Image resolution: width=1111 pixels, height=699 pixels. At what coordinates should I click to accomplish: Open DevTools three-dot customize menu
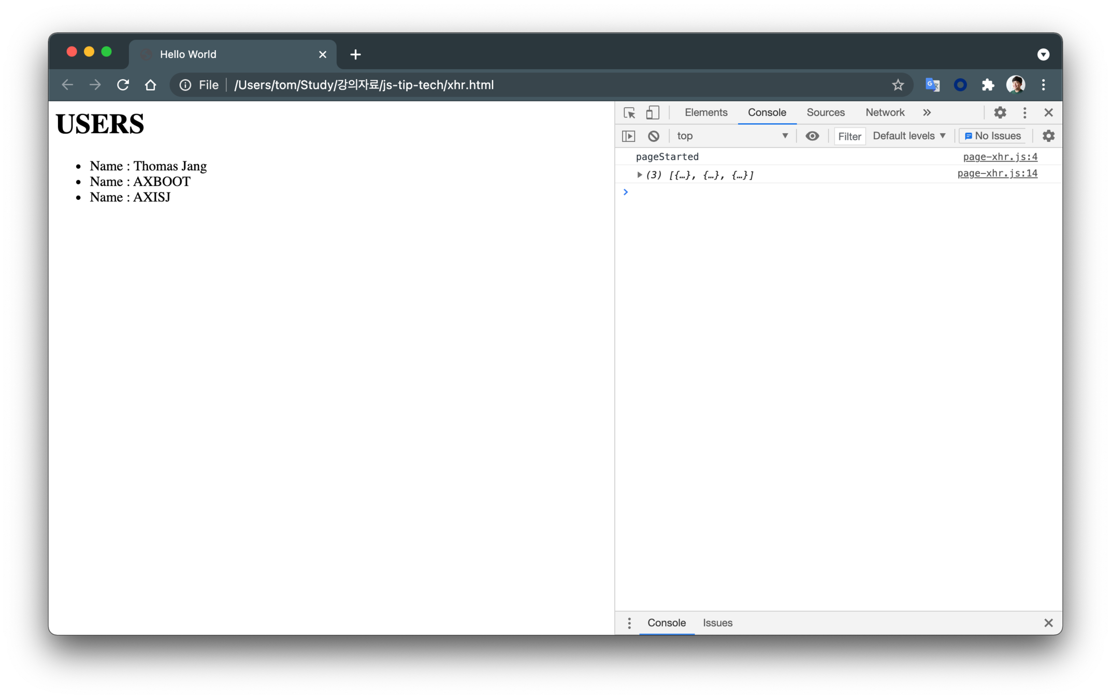point(1025,112)
